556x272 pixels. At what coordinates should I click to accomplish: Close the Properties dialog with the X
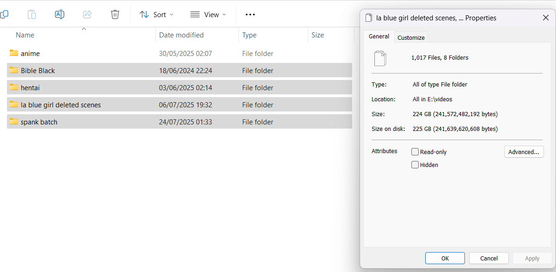[x=545, y=18]
